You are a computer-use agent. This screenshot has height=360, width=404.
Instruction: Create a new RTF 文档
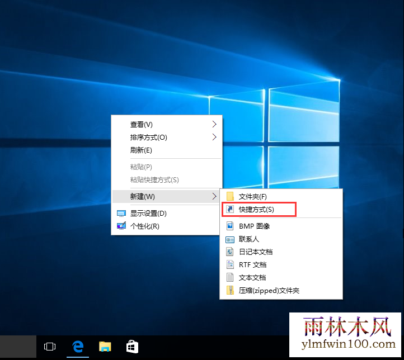point(281,264)
